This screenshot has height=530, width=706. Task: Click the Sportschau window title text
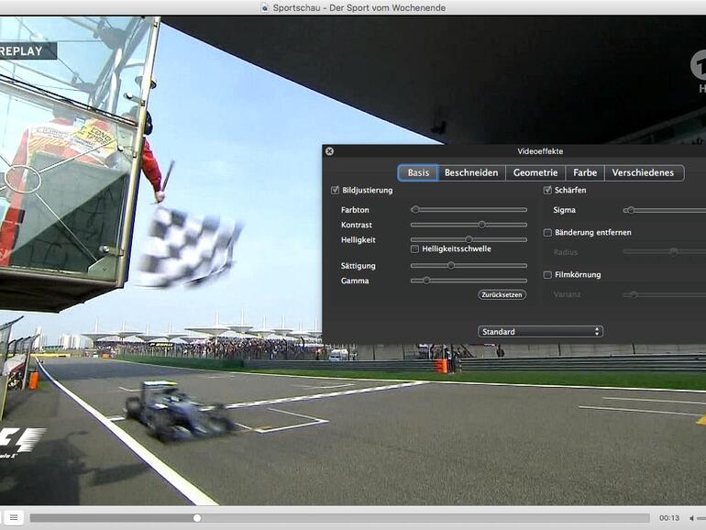coord(359,7)
